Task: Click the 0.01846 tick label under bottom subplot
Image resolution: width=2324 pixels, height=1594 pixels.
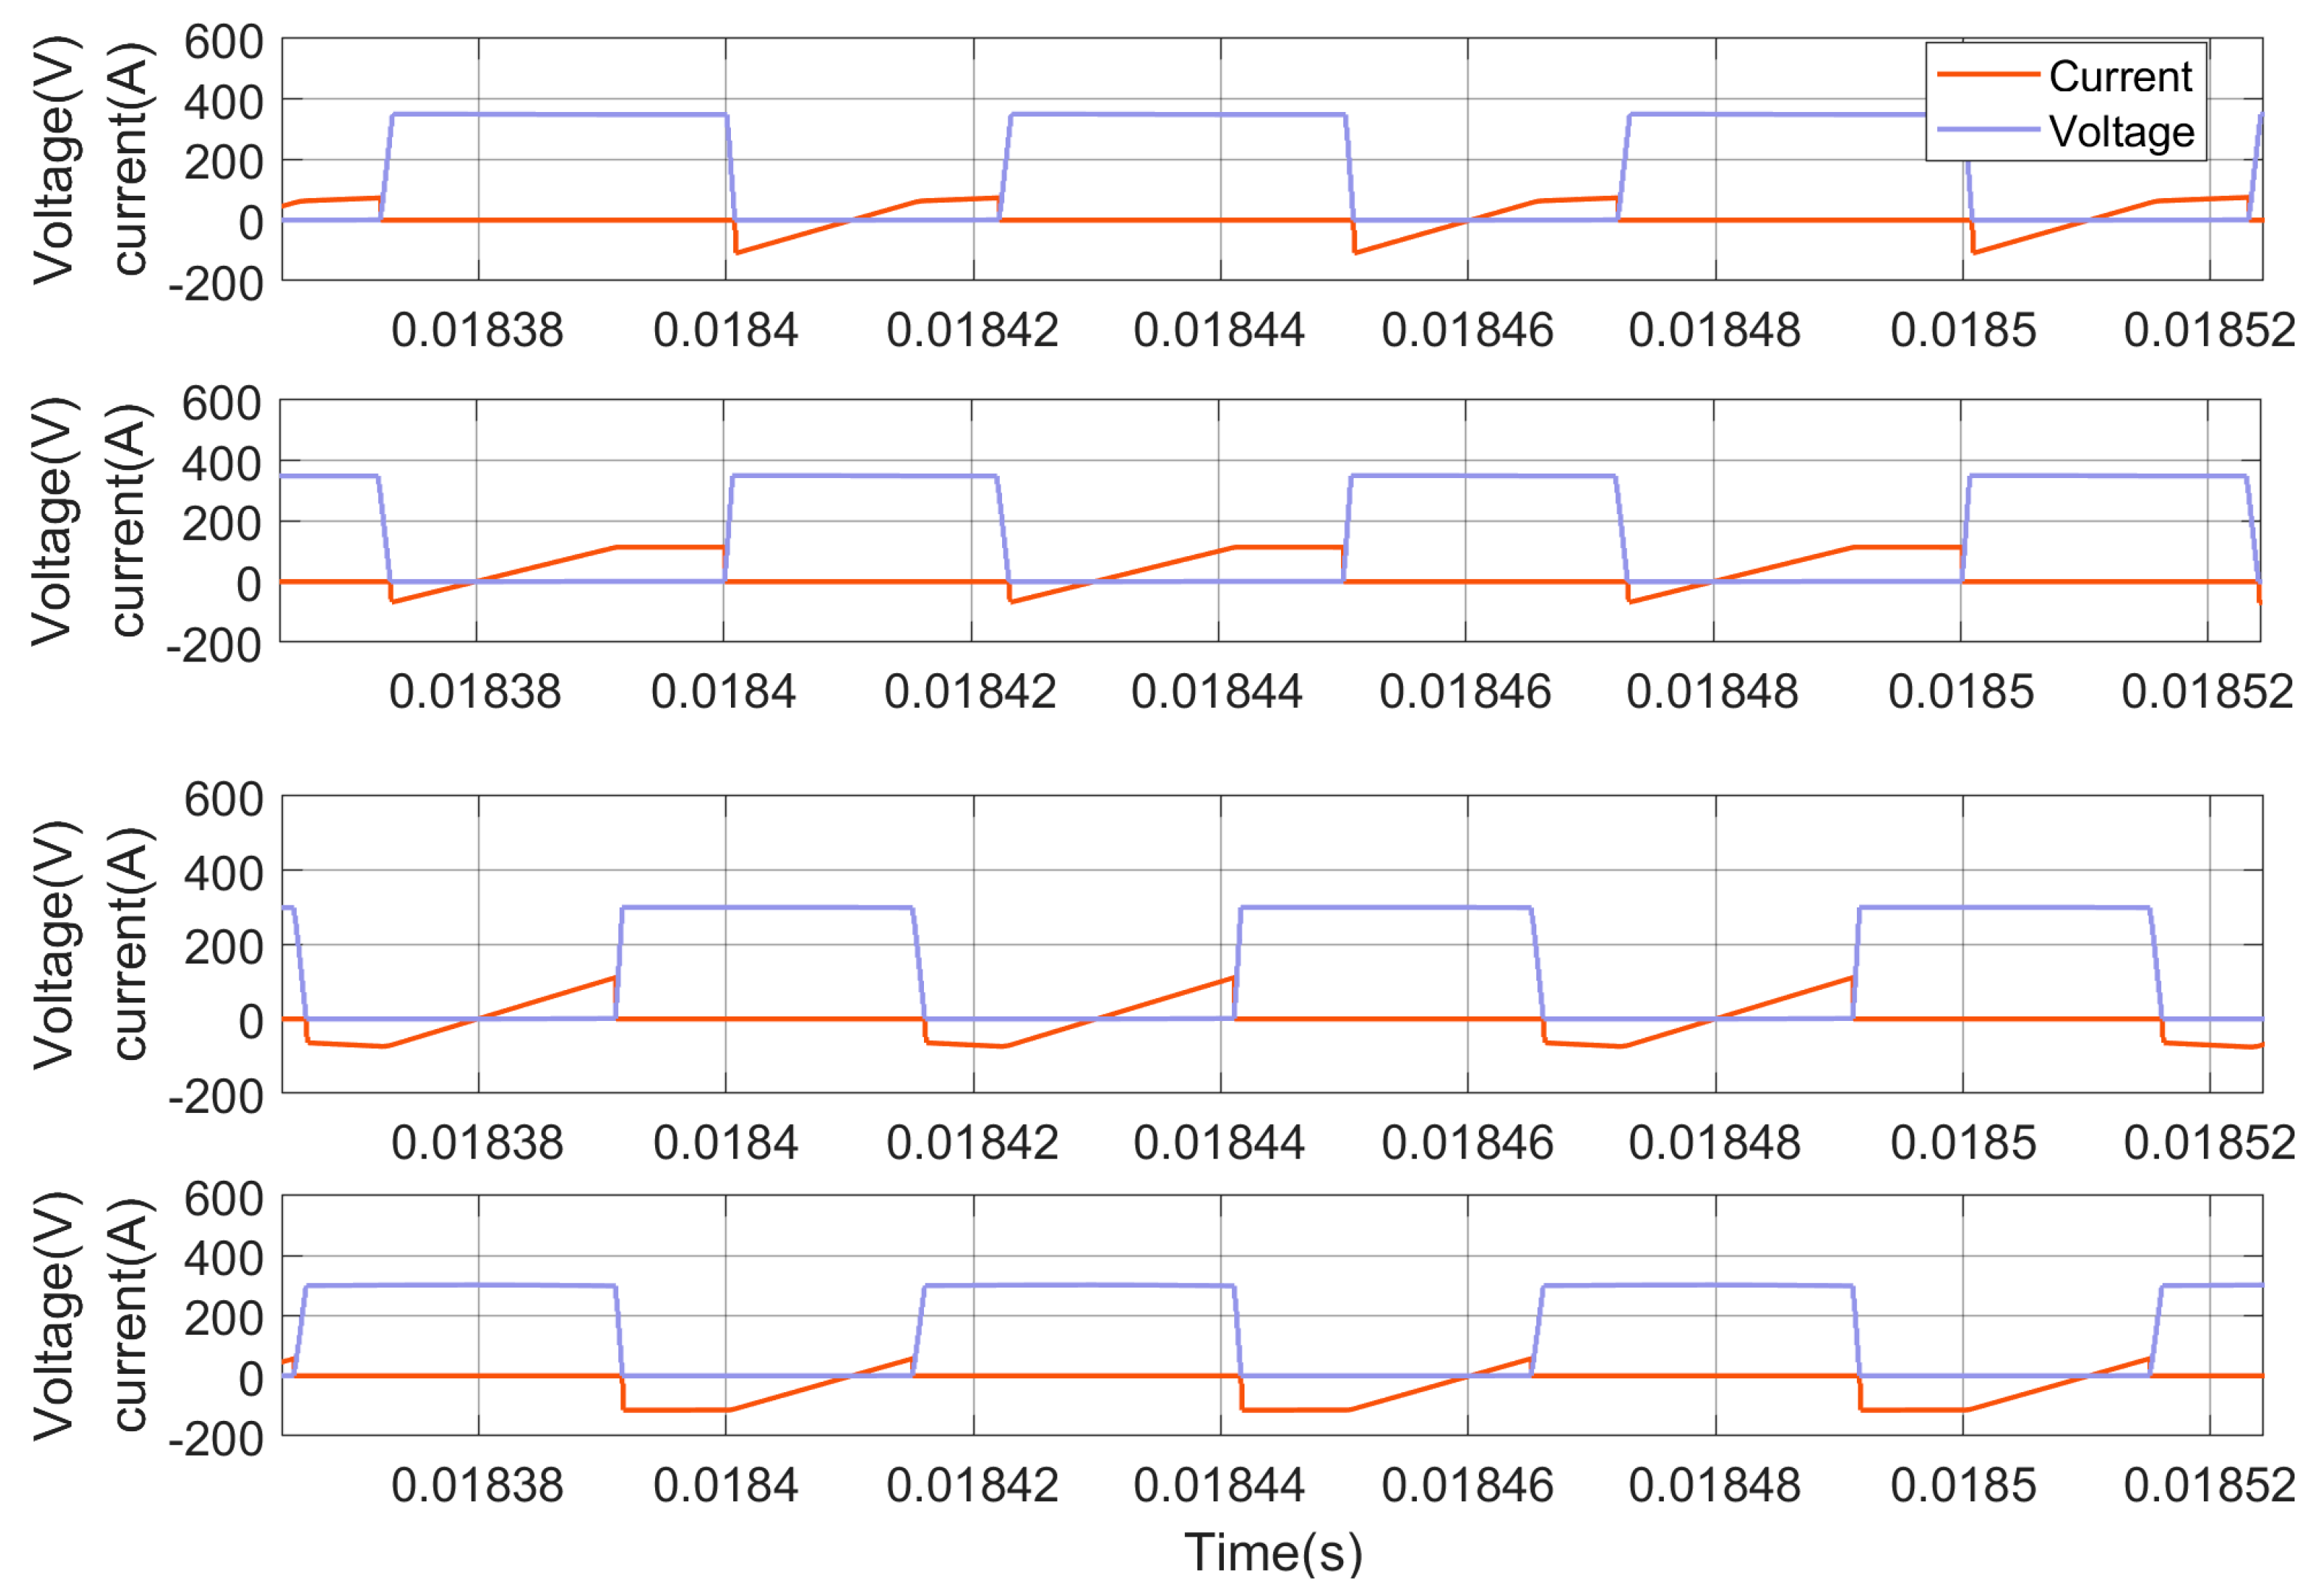Action: point(1467,1485)
